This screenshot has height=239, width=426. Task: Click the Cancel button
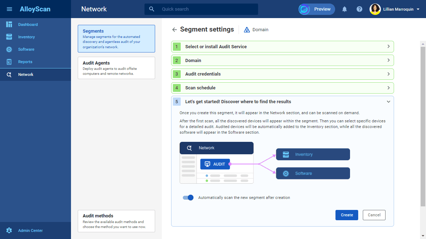pyautogui.click(x=374, y=215)
